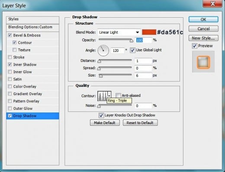Click the Distance slider handle
225x172 pixels.
tap(99, 61)
